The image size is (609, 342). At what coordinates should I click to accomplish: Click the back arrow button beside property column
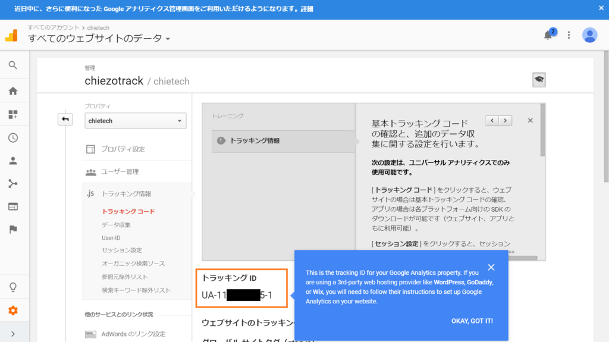65,120
